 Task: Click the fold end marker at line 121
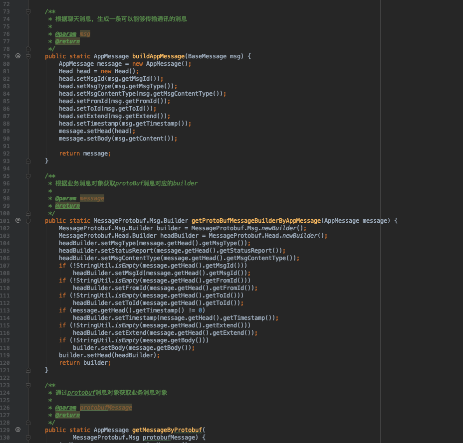[x=28, y=370]
